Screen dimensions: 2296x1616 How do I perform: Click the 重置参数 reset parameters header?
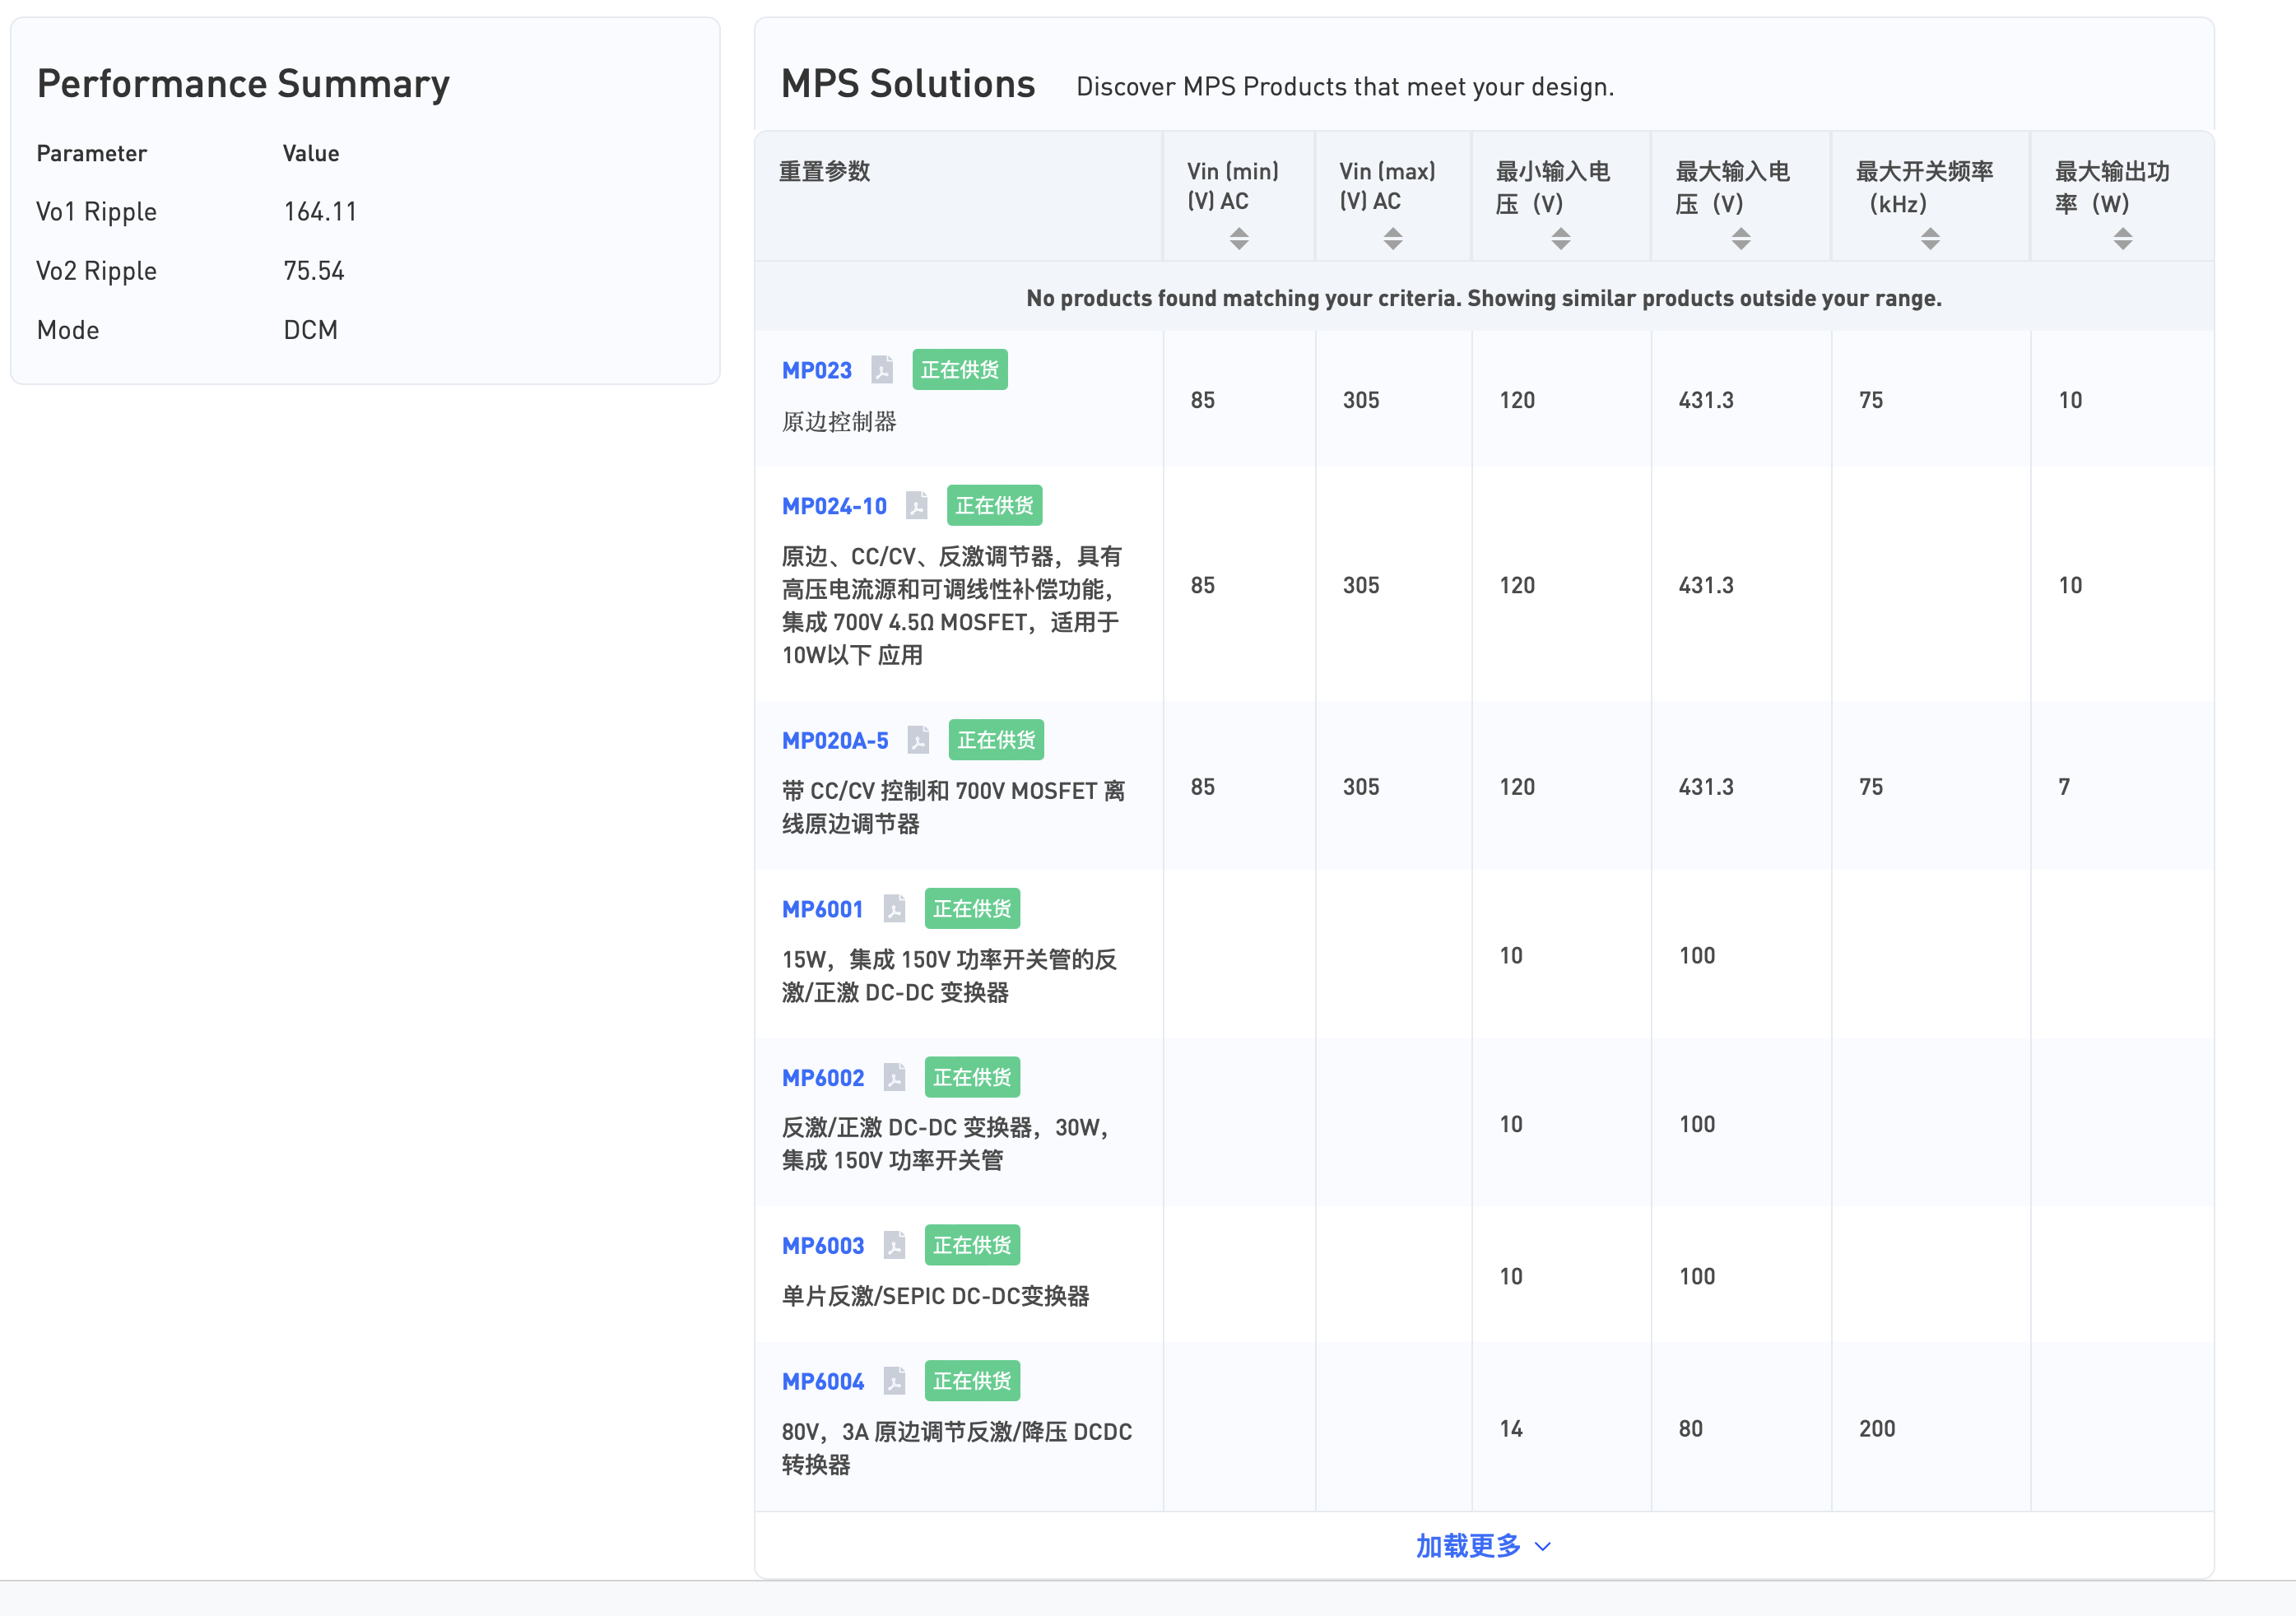(x=825, y=172)
